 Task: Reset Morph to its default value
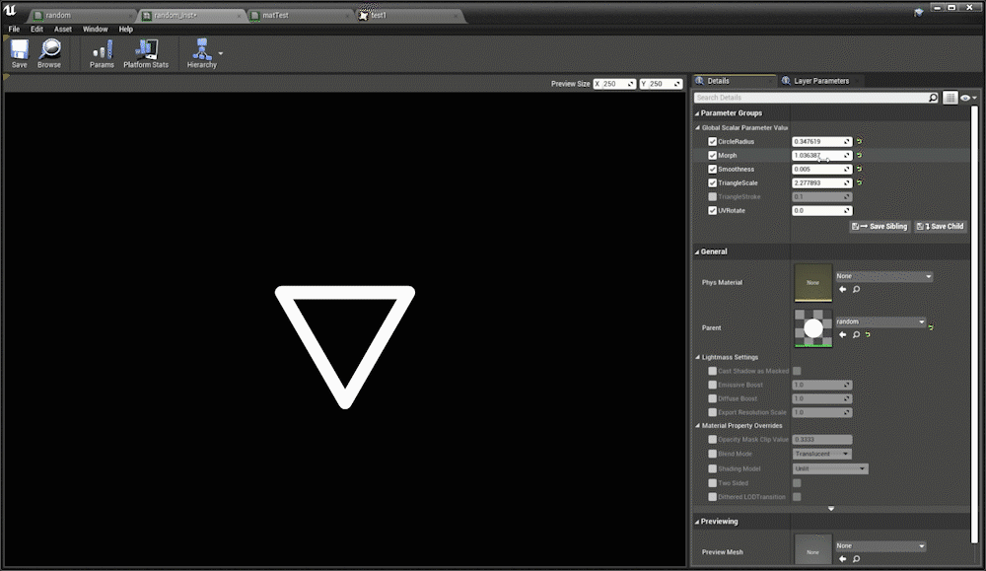860,156
